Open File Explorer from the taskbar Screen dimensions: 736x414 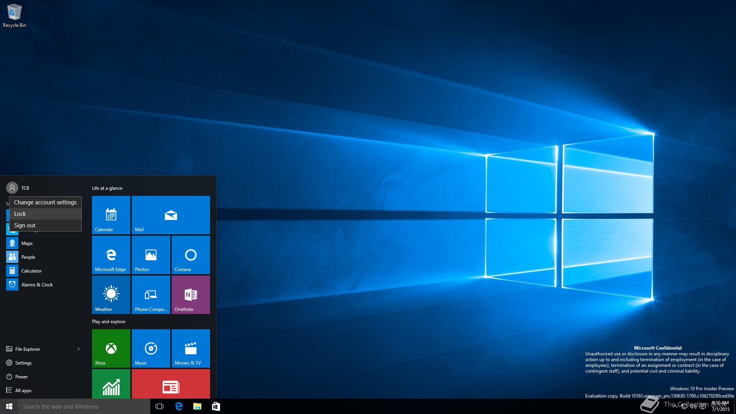tap(197, 406)
